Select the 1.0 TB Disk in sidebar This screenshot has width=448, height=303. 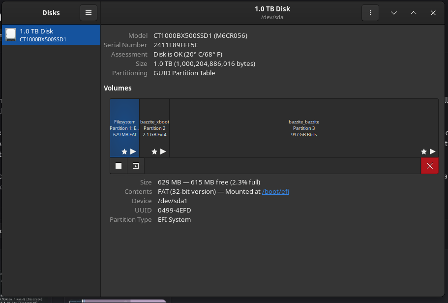[x=51, y=34]
